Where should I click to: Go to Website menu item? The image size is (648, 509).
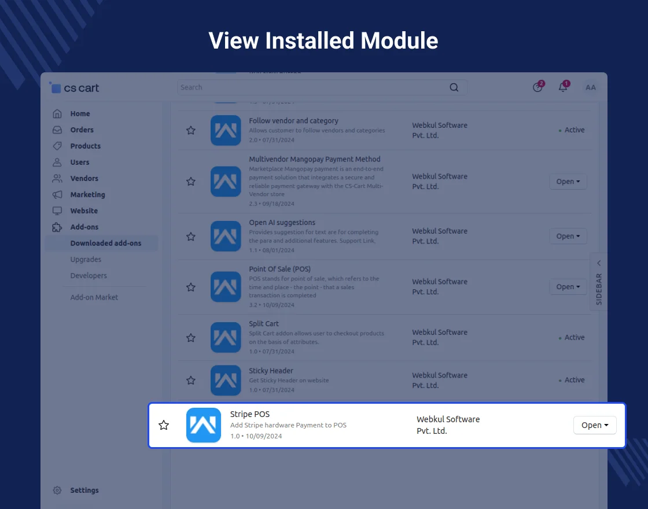(84, 211)
